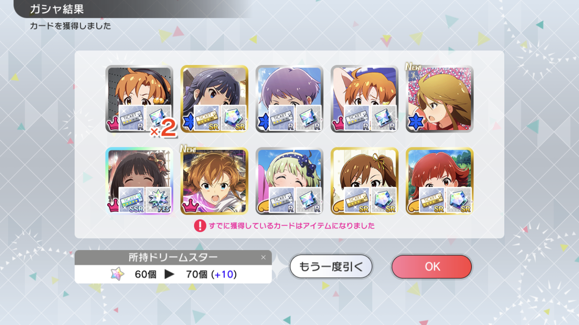
Task: Select the NEW card with long brown hair
Action: pyautogui.click(x=440, y=99)
